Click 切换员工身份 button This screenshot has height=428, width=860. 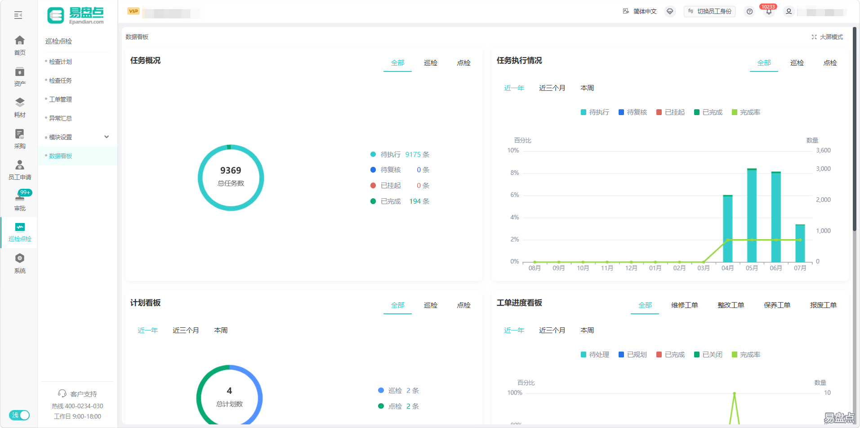709,11
